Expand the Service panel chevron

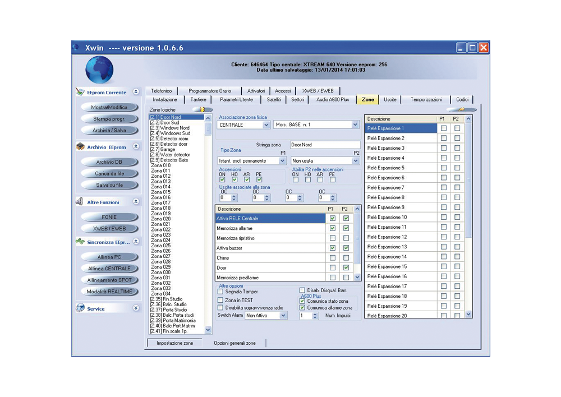(x=136, y=308)
